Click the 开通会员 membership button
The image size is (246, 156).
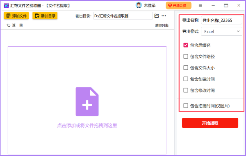(178, 5)
